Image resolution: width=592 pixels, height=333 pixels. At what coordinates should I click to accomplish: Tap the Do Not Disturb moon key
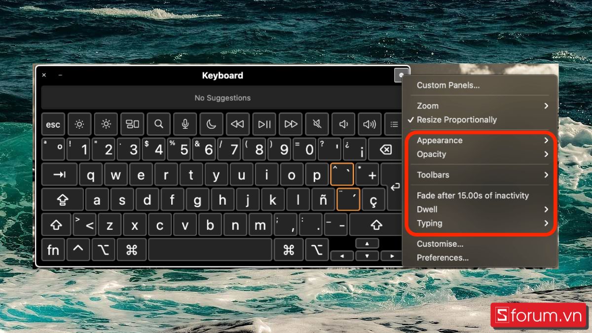pos(211,124)
